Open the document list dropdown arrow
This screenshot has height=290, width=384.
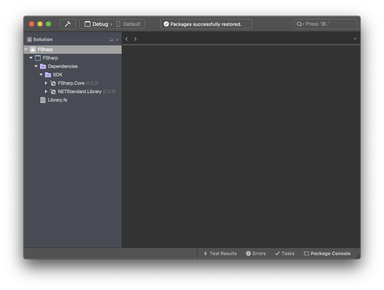pyautogui.click(x=355, y=39)
